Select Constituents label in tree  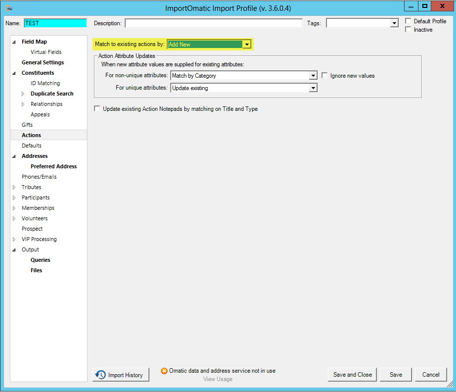click(x=38, y=73)
